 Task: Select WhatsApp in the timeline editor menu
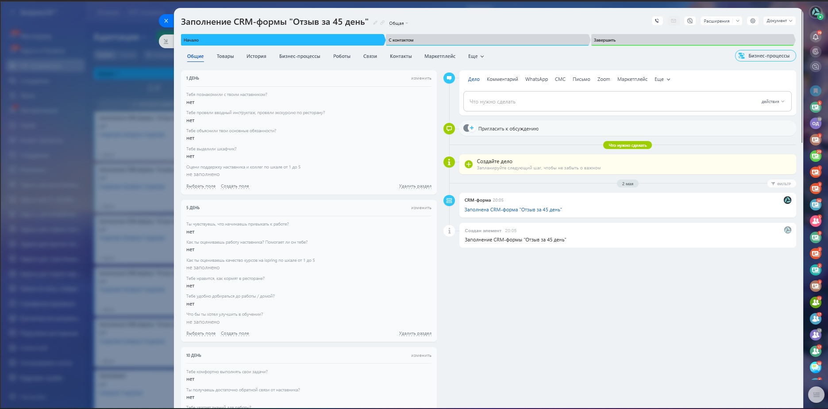pos(536,80)
